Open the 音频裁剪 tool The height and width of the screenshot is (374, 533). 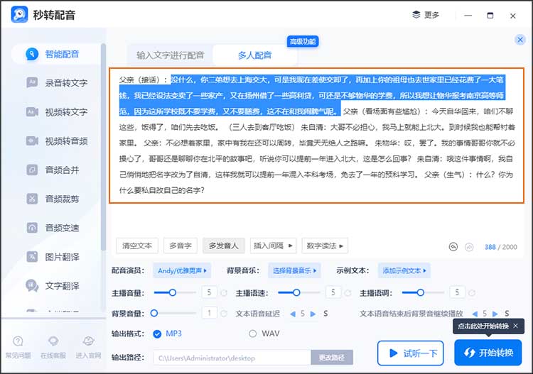(x=61, y=199)
